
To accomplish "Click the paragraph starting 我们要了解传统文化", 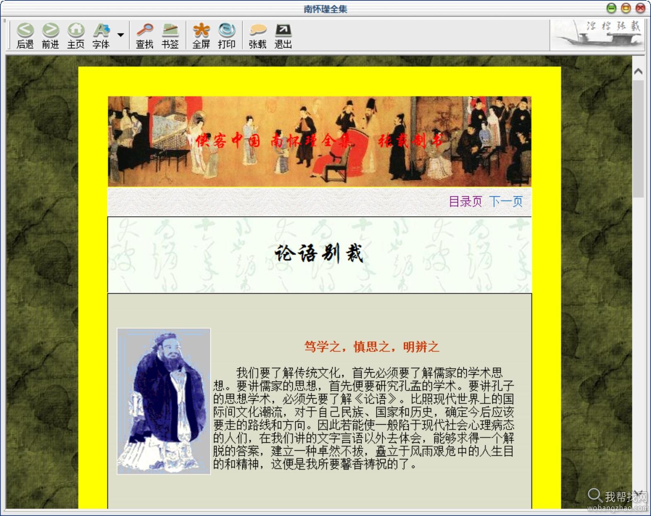I will coord(364,418).
